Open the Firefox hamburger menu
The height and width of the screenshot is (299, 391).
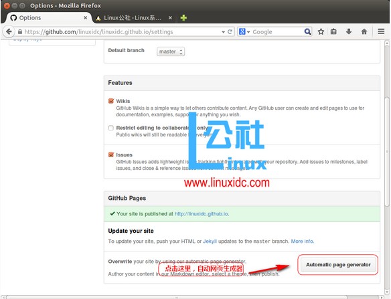point(381,31)
